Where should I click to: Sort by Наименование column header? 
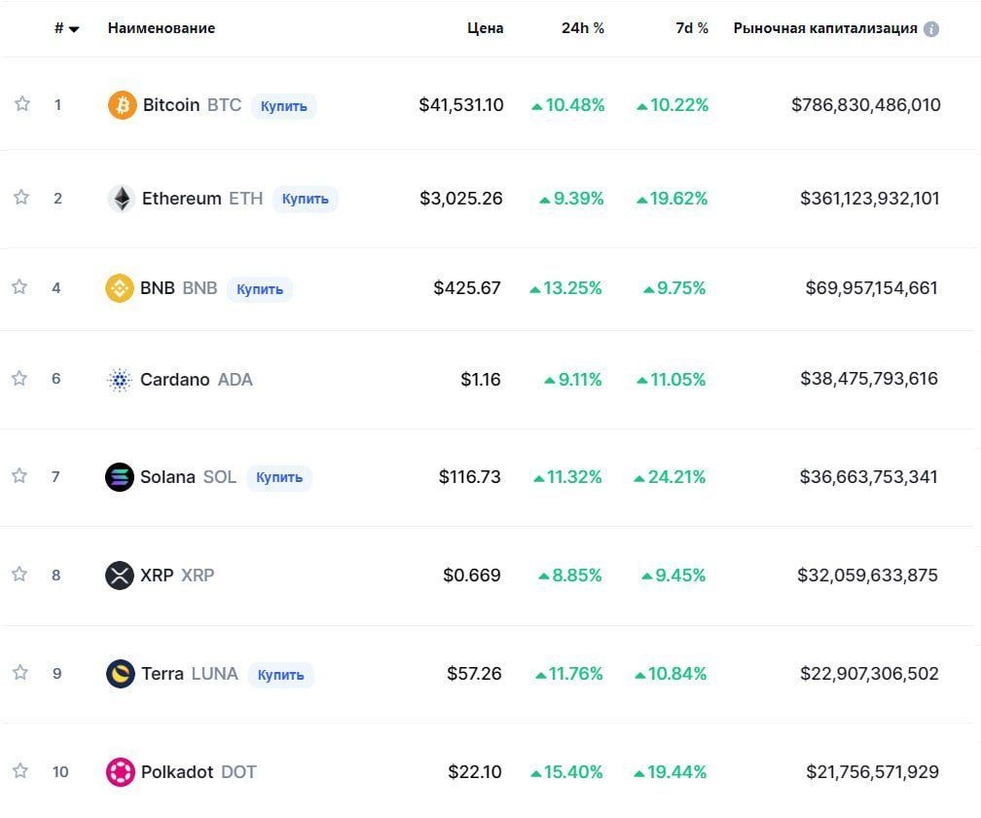(x=162, y=28)
